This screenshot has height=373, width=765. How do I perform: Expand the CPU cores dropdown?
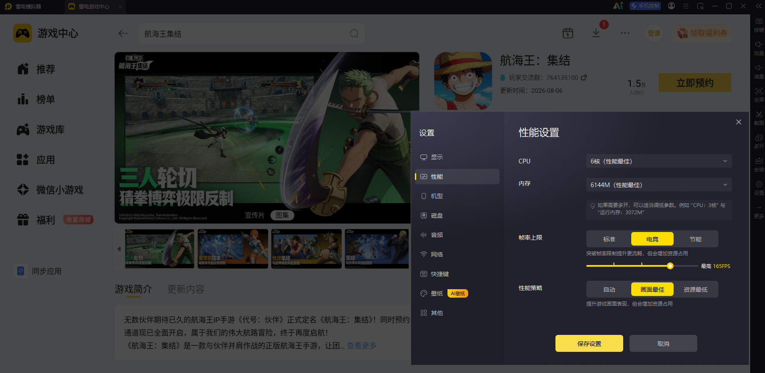click(659, 161)
